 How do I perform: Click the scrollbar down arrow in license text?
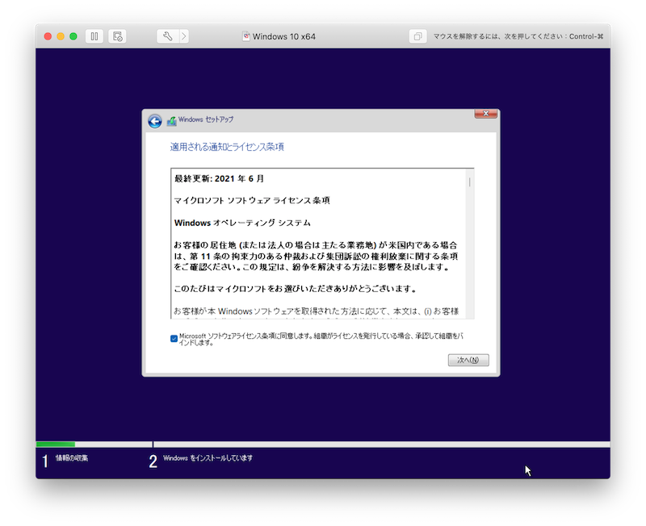click(x=469, y=315)
